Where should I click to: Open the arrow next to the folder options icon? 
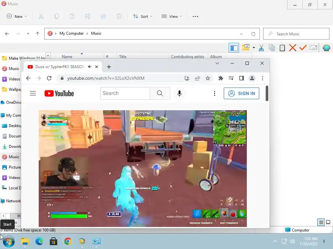tap(254, 48)
